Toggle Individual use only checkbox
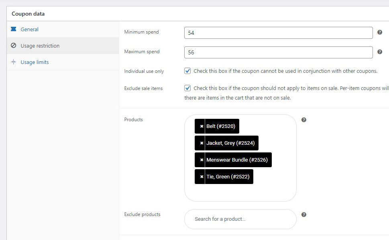The height and width of the screenshot is (240, 389). pyautogui.click(x=187, y=71)
